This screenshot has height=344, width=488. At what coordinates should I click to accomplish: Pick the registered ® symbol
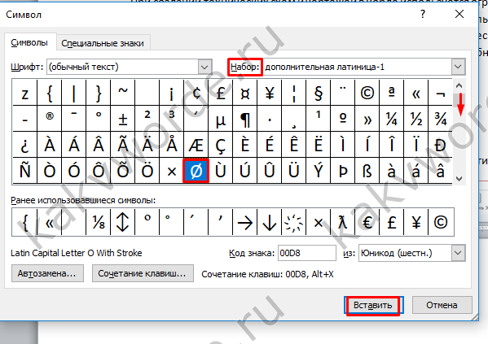click(50, 119)
